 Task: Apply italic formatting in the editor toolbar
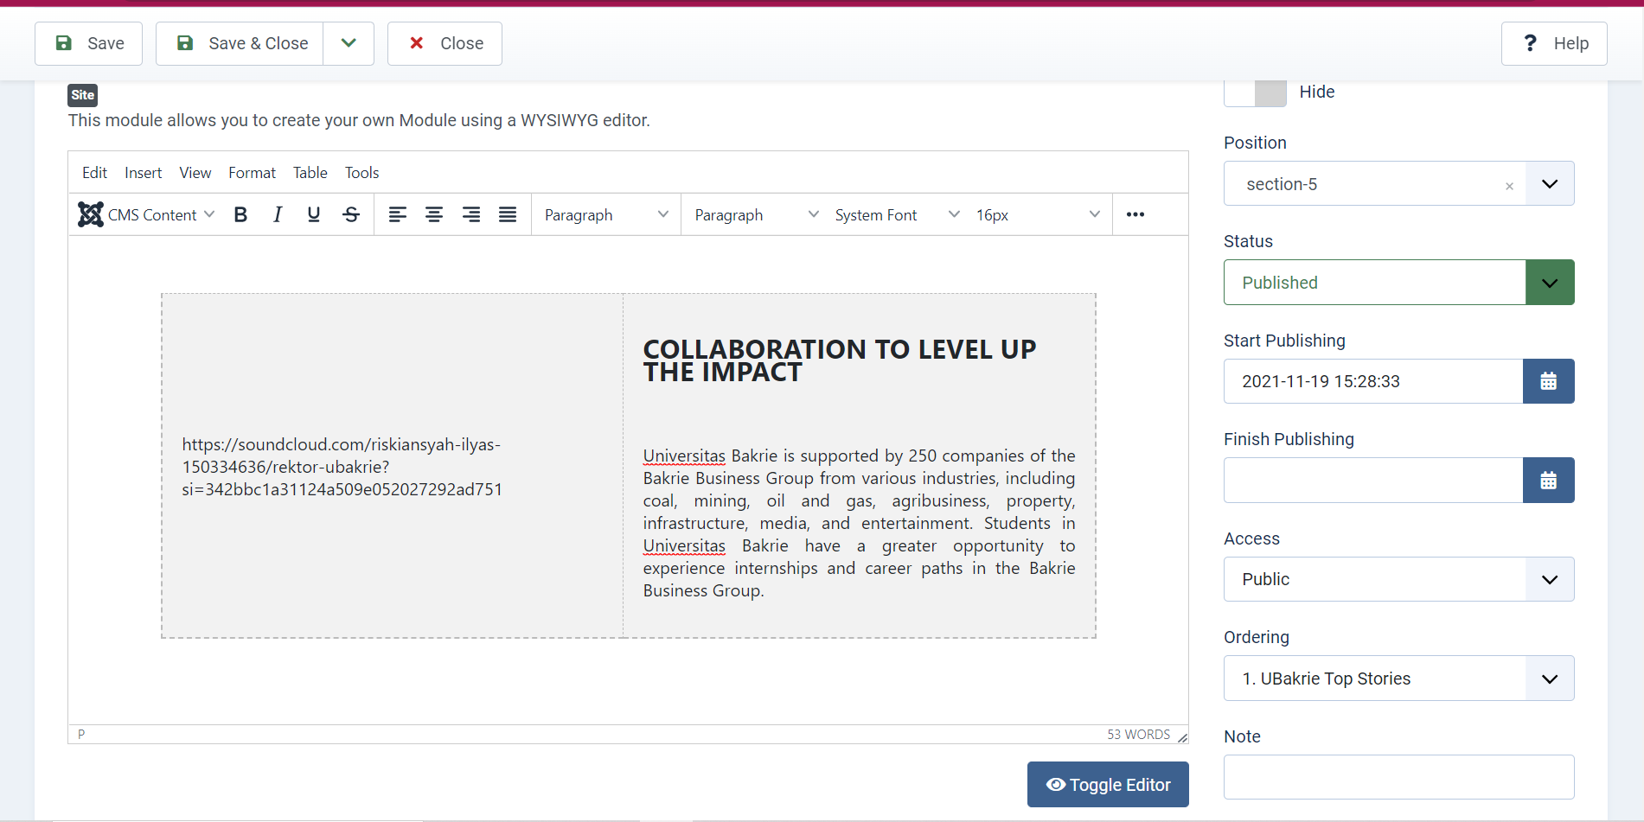click(x=278, y=215)
